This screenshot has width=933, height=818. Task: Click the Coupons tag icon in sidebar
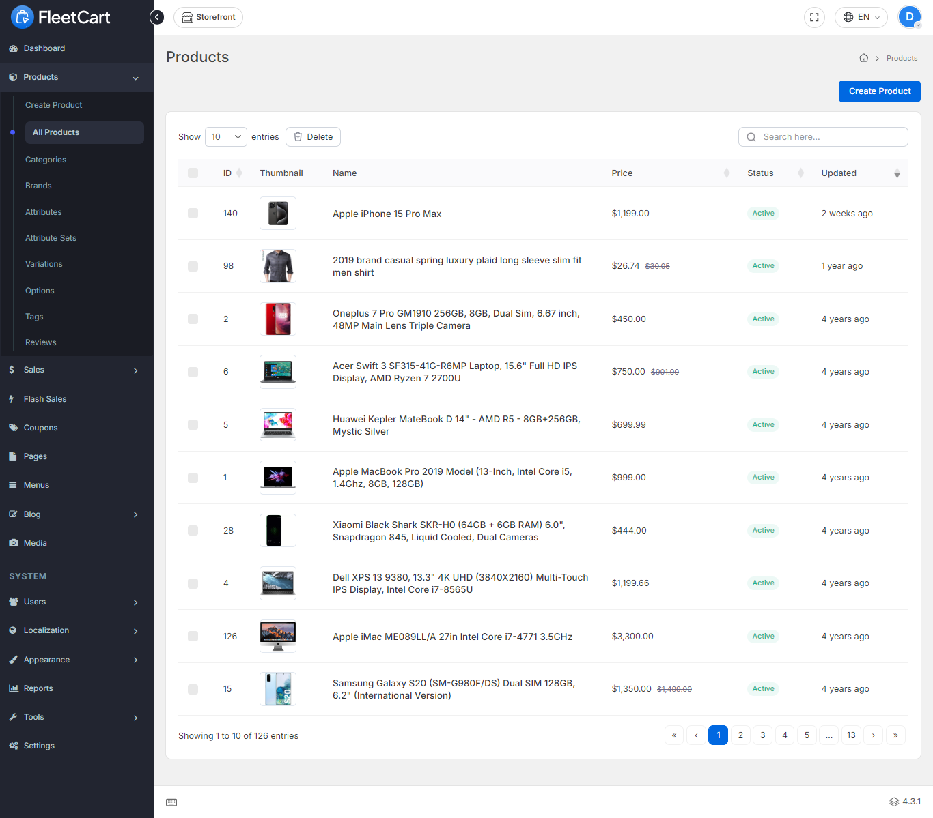point(13,428)
